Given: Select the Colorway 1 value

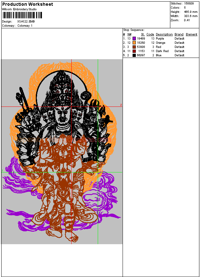Looking at the screenshot, I should coord(25,26).
